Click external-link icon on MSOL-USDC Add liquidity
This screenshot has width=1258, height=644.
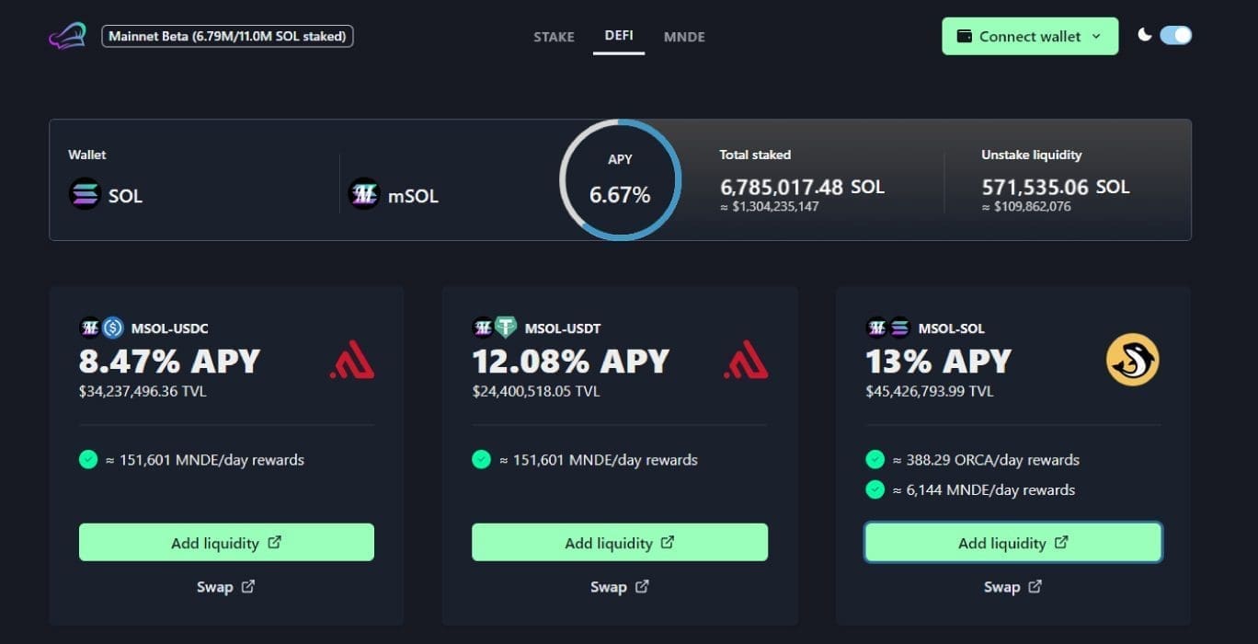click(274, 542)
